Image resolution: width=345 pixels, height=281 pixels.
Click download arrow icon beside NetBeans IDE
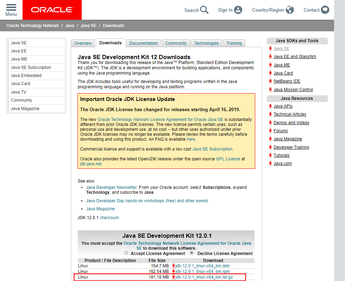(270, 81)
